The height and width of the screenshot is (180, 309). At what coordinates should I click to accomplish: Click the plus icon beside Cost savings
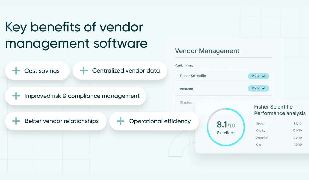[x=16, y=71]
